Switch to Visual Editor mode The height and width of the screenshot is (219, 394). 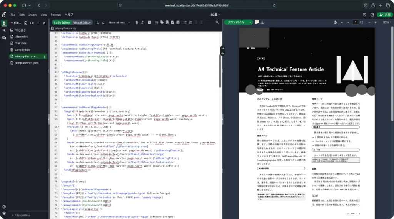point(82,22)
